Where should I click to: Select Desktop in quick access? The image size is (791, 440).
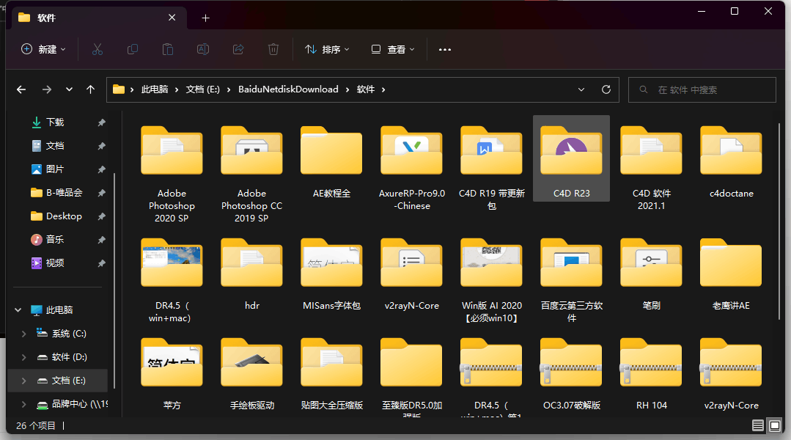coord(56,216)
